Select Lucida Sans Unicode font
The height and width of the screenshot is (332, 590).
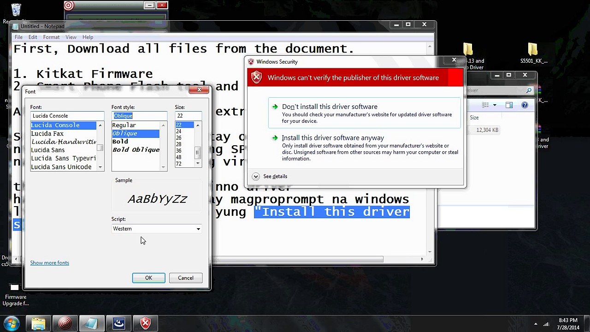tap(63, 167)
